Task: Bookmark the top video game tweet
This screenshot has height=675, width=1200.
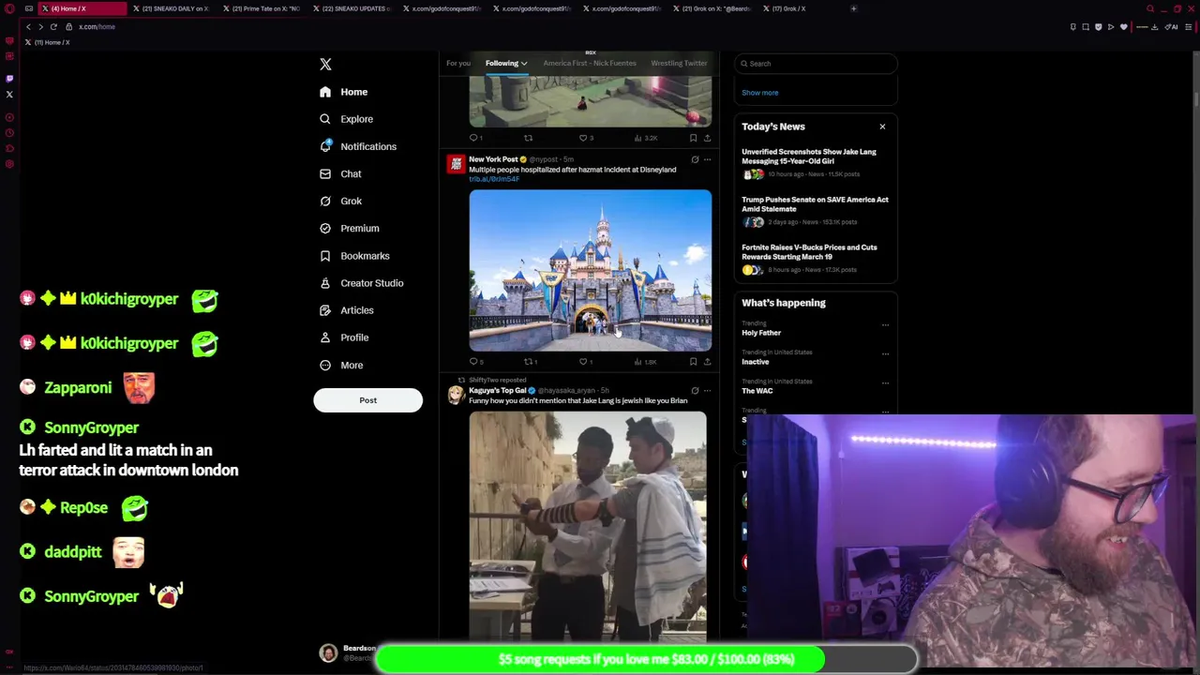Action: coord(694,138)
